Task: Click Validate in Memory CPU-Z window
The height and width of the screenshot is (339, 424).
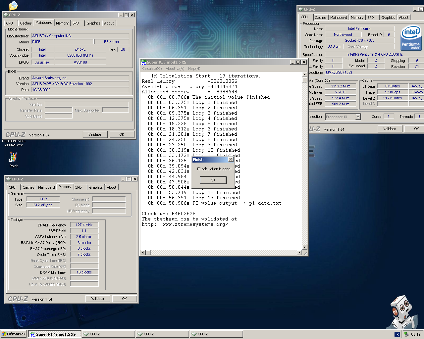Action: 97,299
